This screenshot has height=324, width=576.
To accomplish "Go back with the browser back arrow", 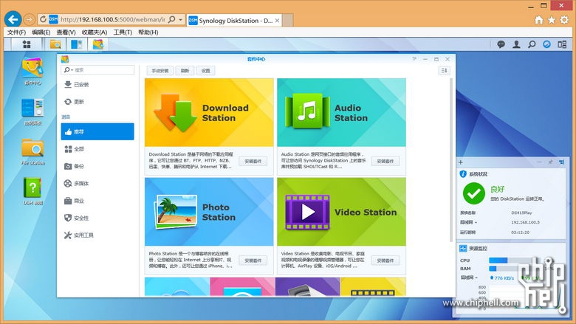I will point(13,19).
